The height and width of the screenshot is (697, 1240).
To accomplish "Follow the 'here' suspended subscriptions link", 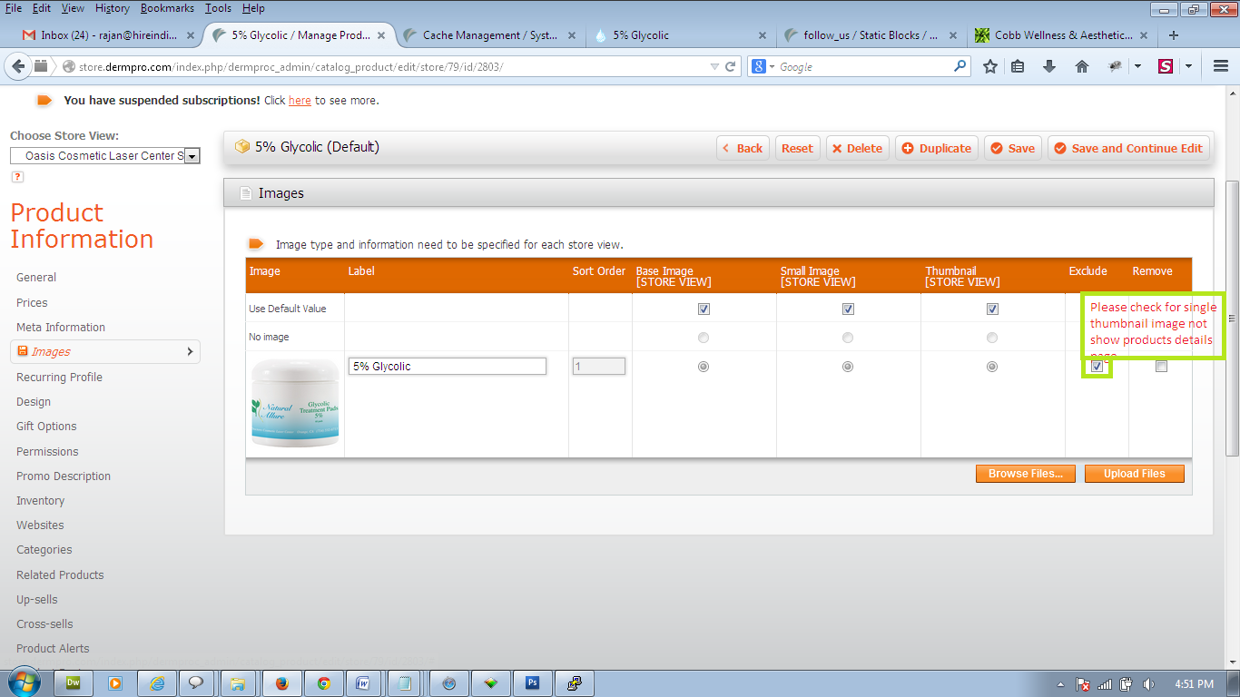I will pyautogui.click(x=300, y=101).
